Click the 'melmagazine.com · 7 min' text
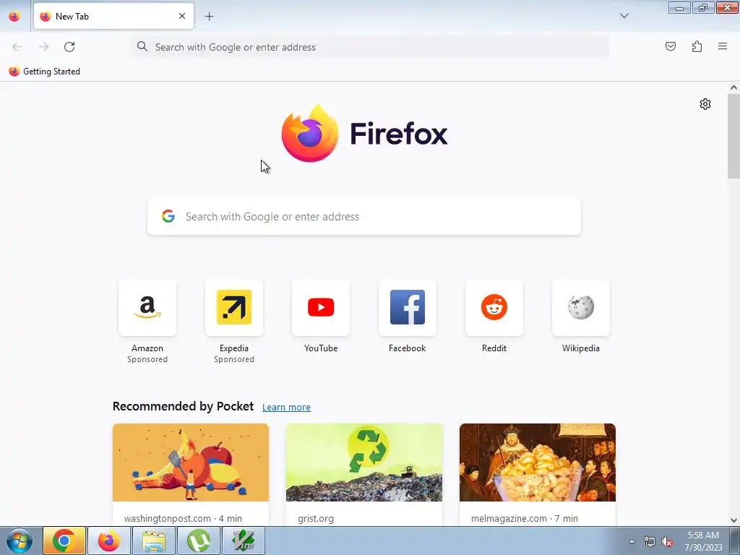Viewport: 740px width, 555px height. click(525, 518)
